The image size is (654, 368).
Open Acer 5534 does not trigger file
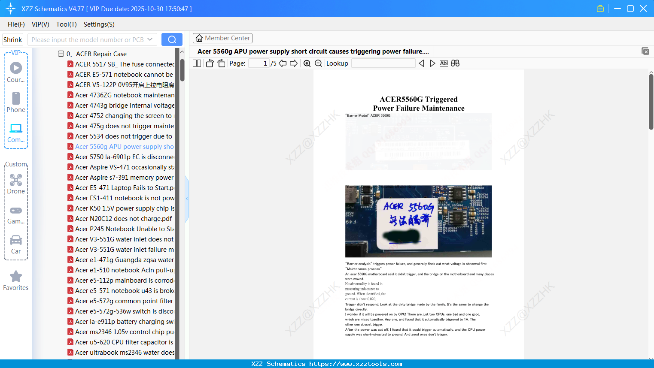tap(121, 136)
